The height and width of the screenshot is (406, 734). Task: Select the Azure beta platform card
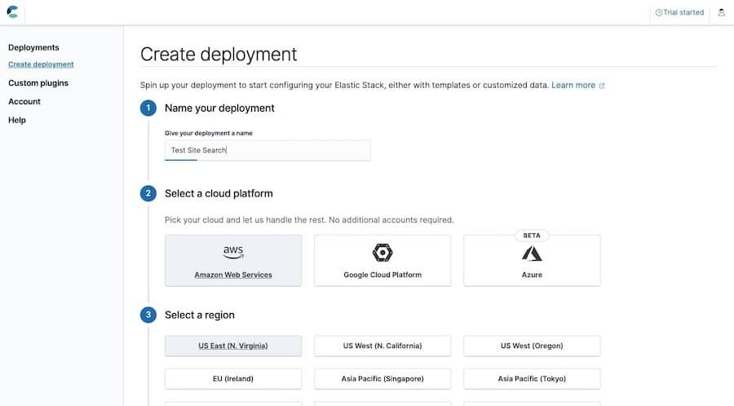[x=532, y=261]
